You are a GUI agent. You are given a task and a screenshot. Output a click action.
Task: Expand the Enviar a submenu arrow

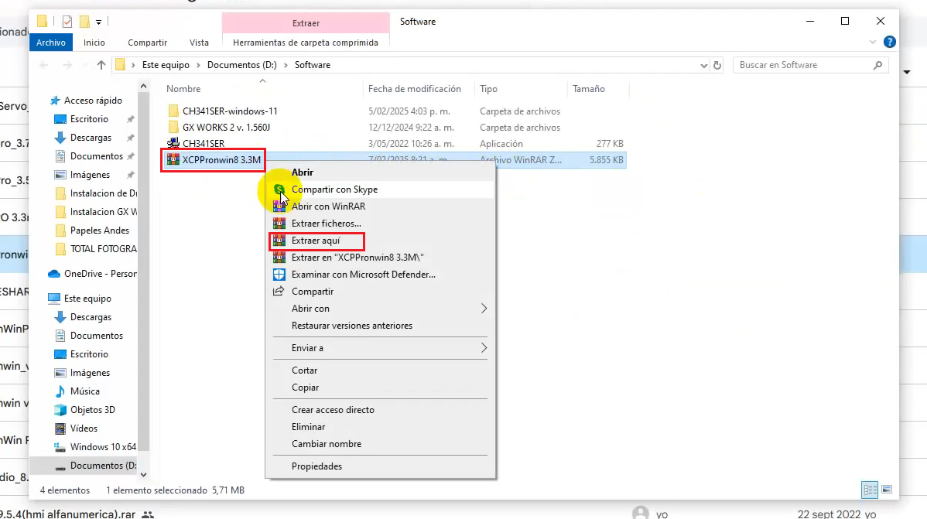[x=484, y=348]
